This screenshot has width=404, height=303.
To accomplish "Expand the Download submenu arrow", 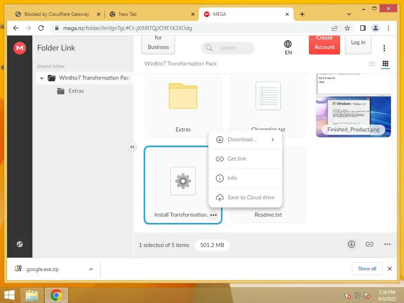I will click(x=273, y=140).
